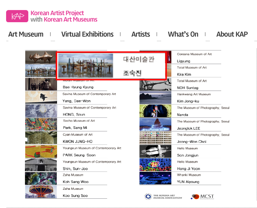Open Joong-Won Choi artist link
This screenshot has width=257, height=208.
coord(191,141)
